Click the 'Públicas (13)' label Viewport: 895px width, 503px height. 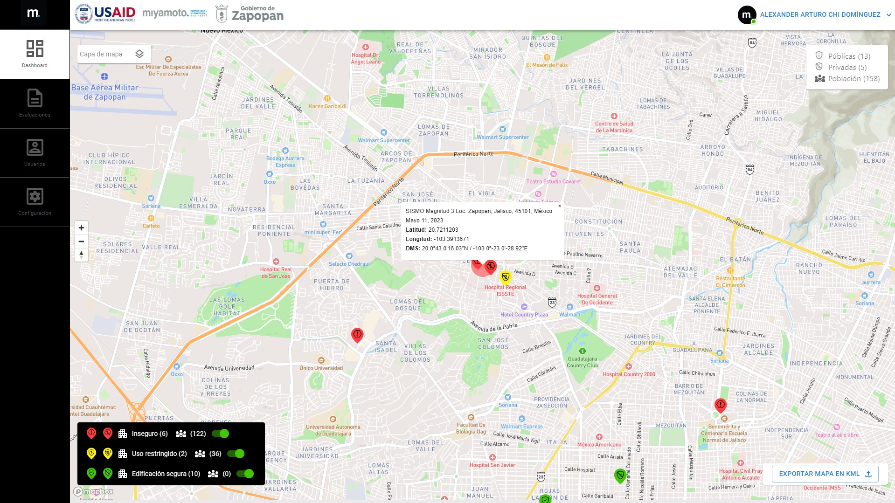(849, 56)
